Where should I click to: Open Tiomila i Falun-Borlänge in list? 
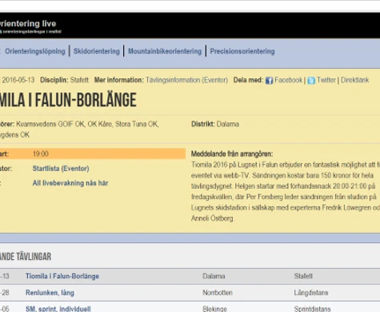[62, 276]
